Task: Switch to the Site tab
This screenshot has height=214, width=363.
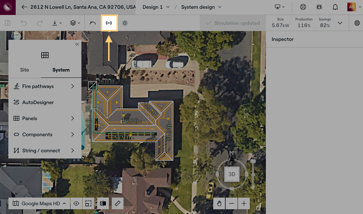Action: 24,70
